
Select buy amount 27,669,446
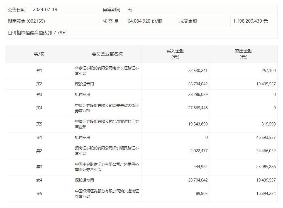pyautogui.click(x=198, y=108)
